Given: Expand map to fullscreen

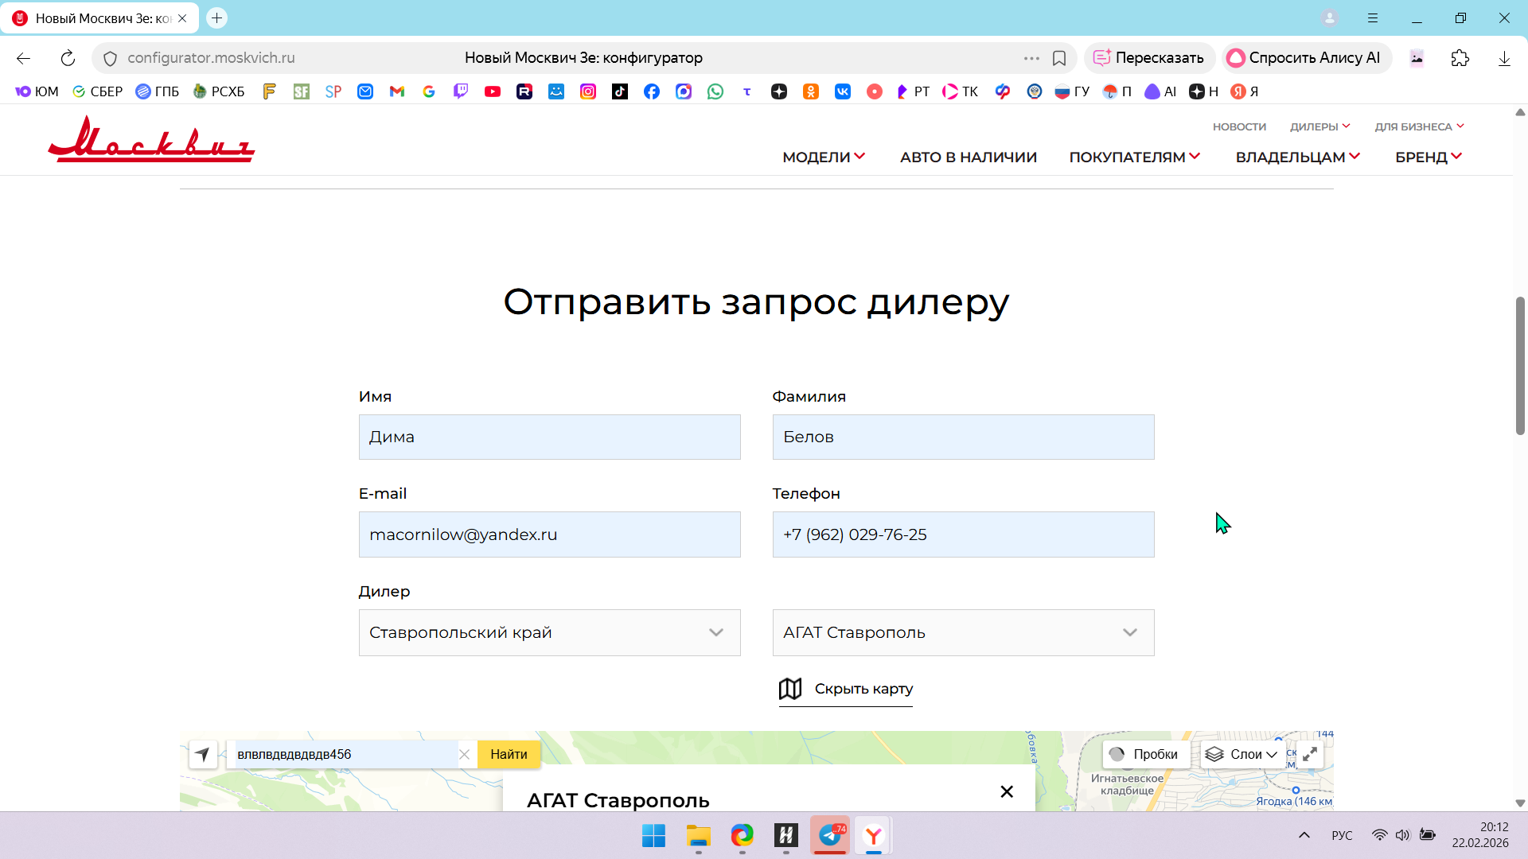Looking at the screenshot, I should 1310,754.
